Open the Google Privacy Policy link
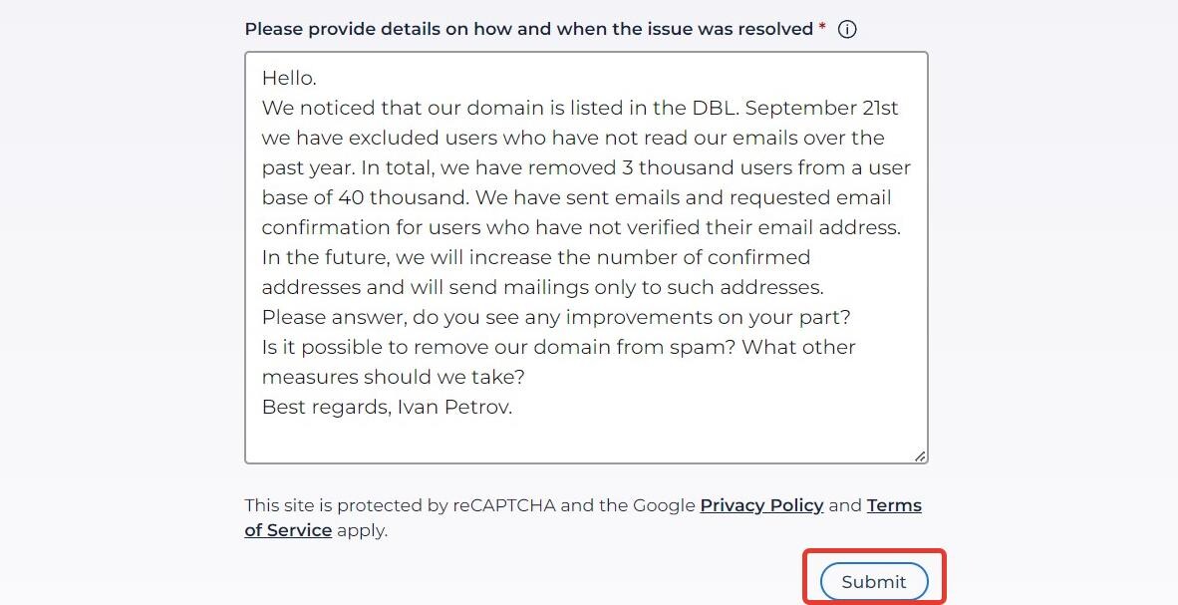This screenshot has height=605, width=1178. (761, 505)
